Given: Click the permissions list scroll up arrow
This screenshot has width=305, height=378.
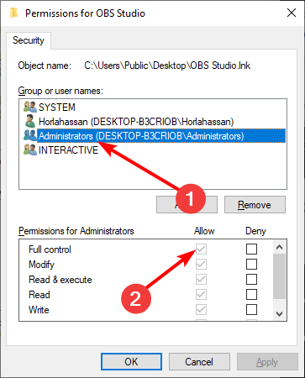Looking at the screenshot, I should 279,247.
